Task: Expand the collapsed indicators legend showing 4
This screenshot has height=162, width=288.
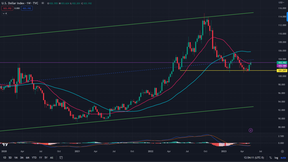Action: pos(5,13)
